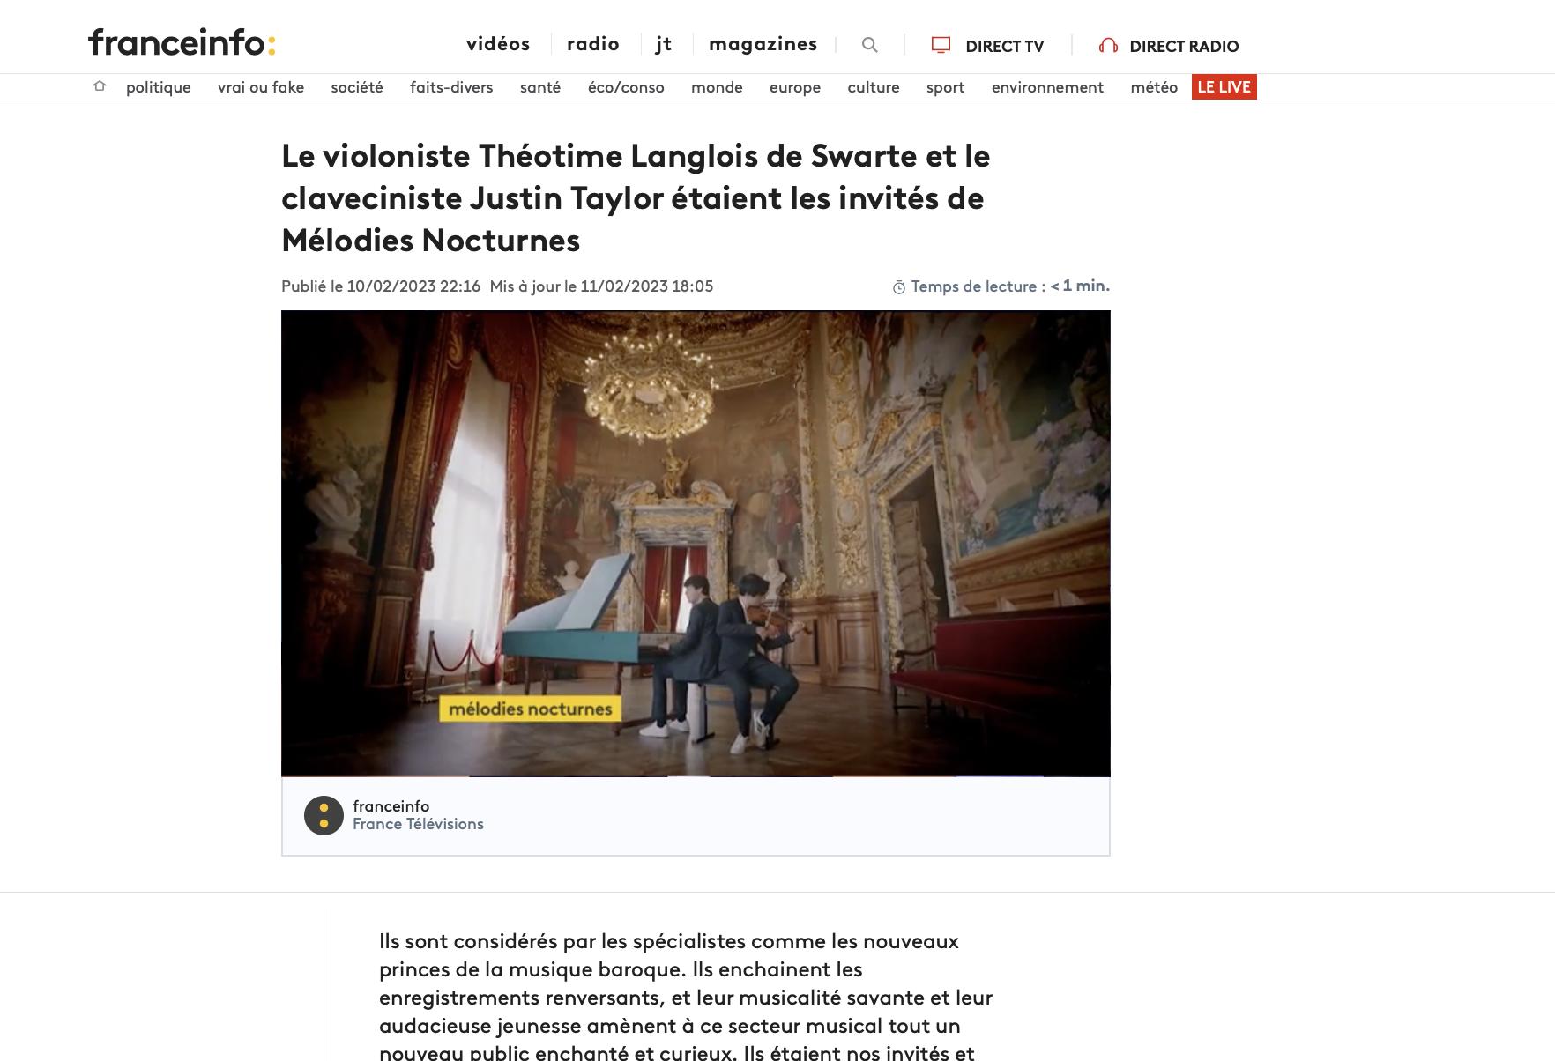
Task: Open the environnement section
Action: (1047, 87)
